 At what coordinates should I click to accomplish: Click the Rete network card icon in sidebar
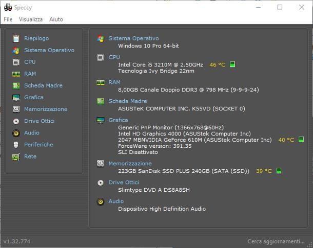tap(16, 156)
